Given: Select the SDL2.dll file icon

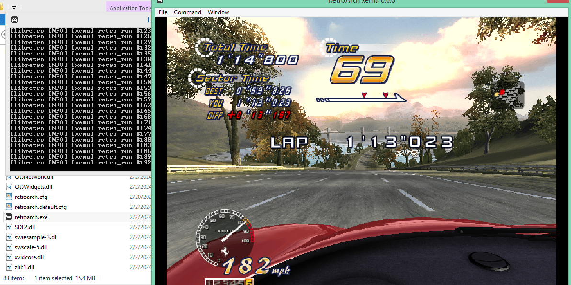Looking at the screenshot, I should (9, 227).
